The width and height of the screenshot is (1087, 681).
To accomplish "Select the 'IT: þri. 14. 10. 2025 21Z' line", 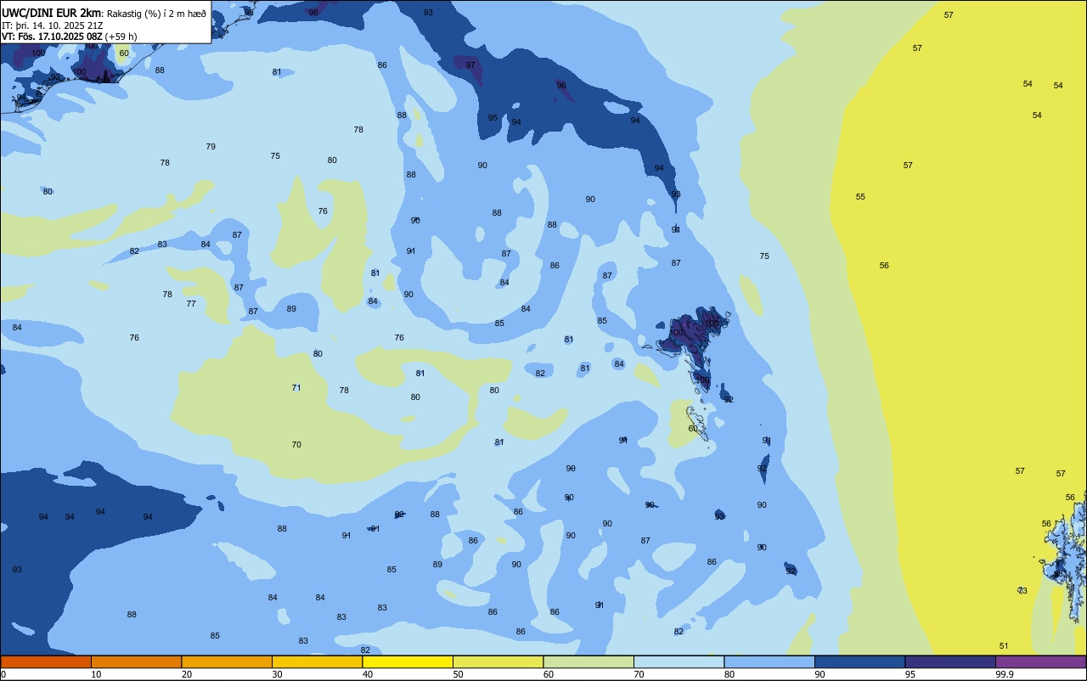I will pyautogui.click(x=53, y=25).
